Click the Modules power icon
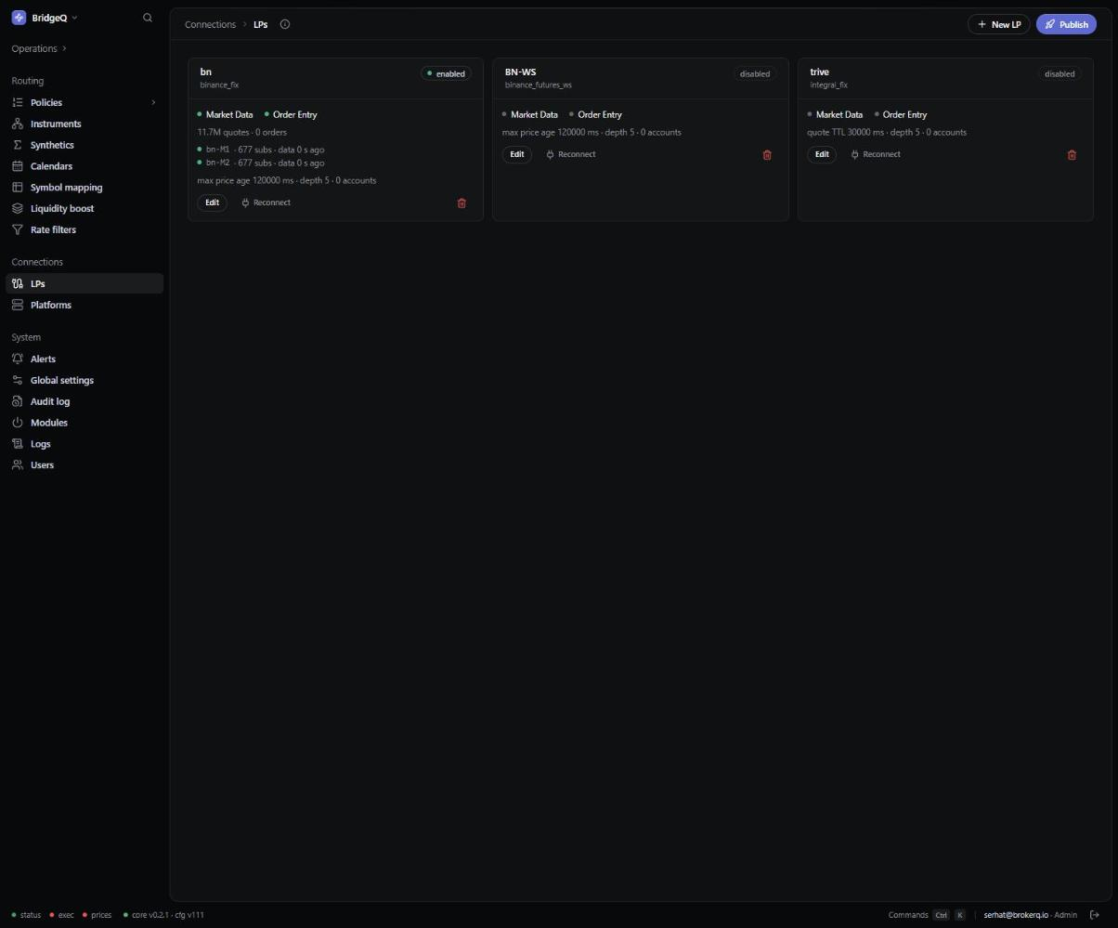Screen dimensions: 1118x928 click(18, 423)
